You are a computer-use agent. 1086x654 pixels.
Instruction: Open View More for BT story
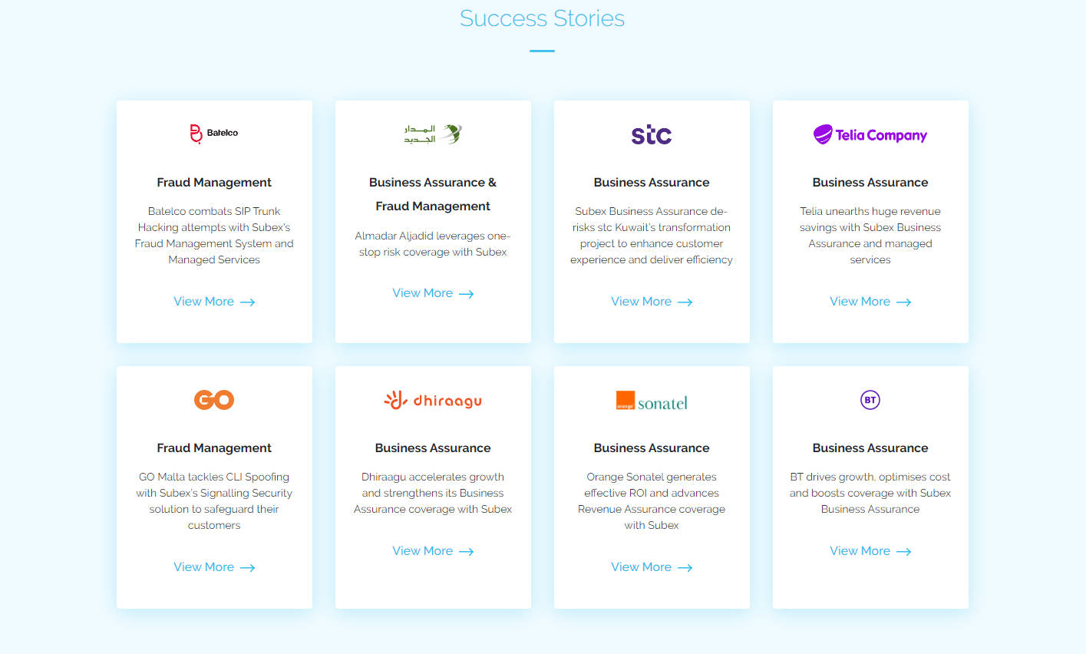tap(870, 551)
